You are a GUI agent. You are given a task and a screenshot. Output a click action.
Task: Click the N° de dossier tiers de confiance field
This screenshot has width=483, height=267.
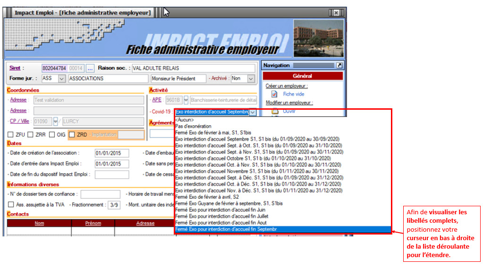[x=101, y=194]
